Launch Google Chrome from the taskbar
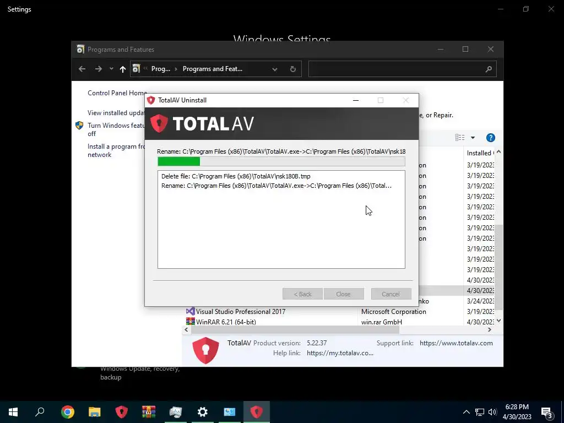Viewport: 564px width, 423px height. coord(67,412)
